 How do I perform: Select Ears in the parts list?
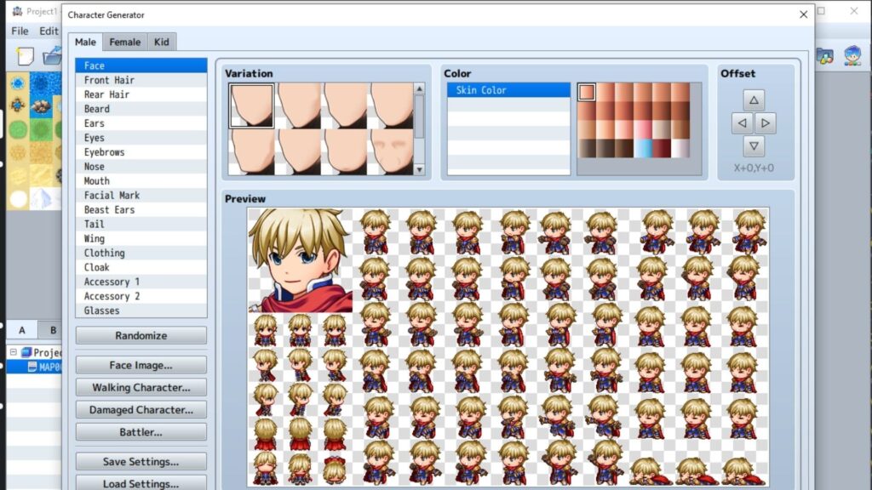click(141, 123)
